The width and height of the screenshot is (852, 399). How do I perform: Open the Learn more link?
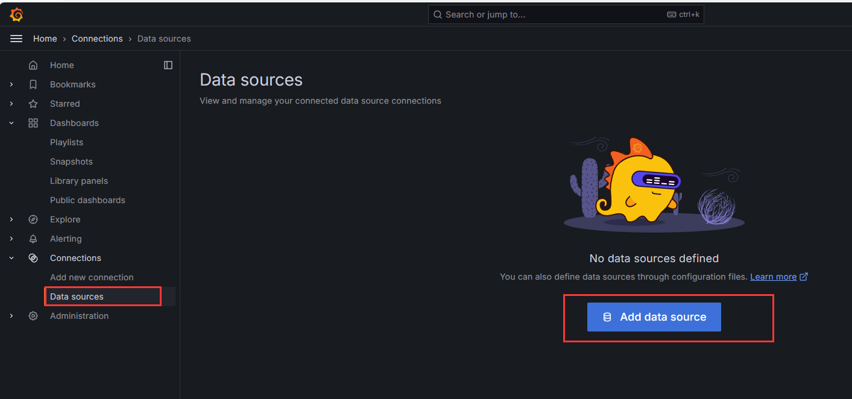(773, 277)
